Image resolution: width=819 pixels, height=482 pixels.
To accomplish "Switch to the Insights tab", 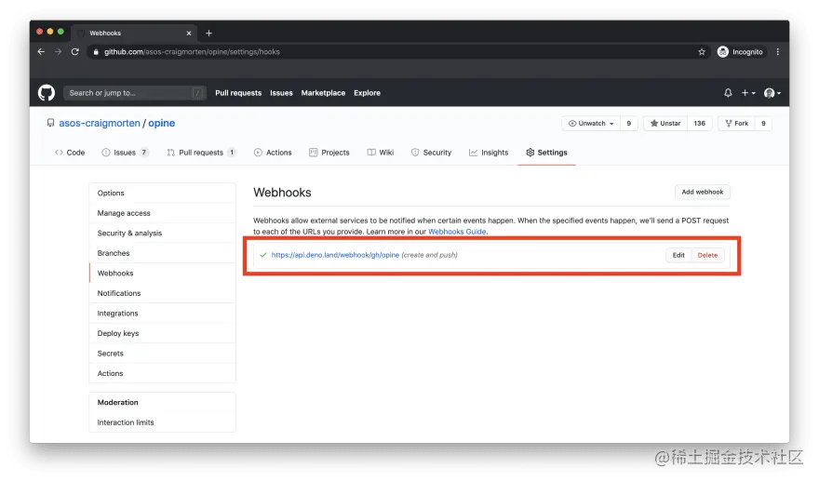I will [x=489, y=153].
